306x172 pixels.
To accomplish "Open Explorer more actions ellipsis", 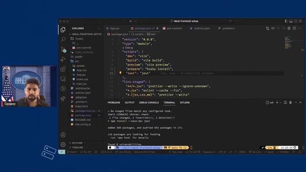I will [99, 29].
